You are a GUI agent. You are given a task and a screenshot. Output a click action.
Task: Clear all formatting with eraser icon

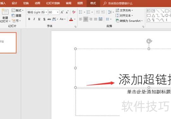(x=74, y=12)
